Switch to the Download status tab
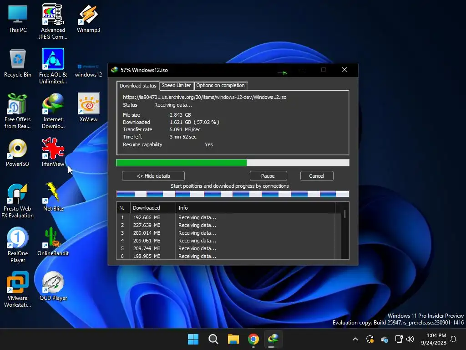 click(138, 86)
